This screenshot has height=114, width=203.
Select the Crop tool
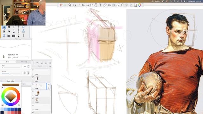[83, 5]
